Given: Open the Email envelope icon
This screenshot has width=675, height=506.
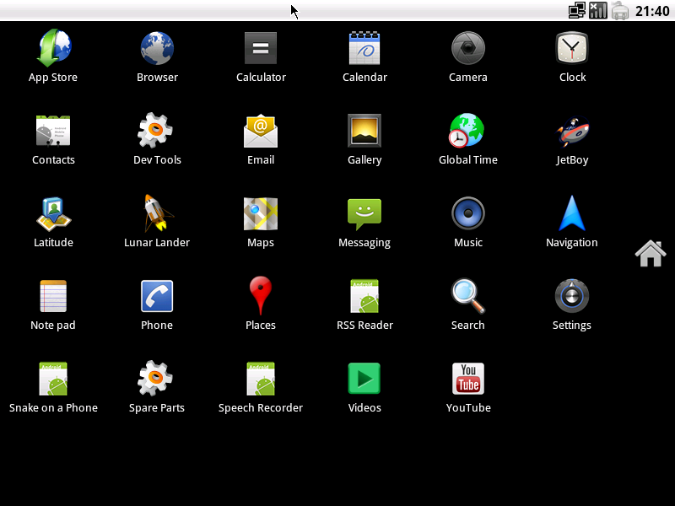Looking at the screenshot, I should [x=261, y=131].
